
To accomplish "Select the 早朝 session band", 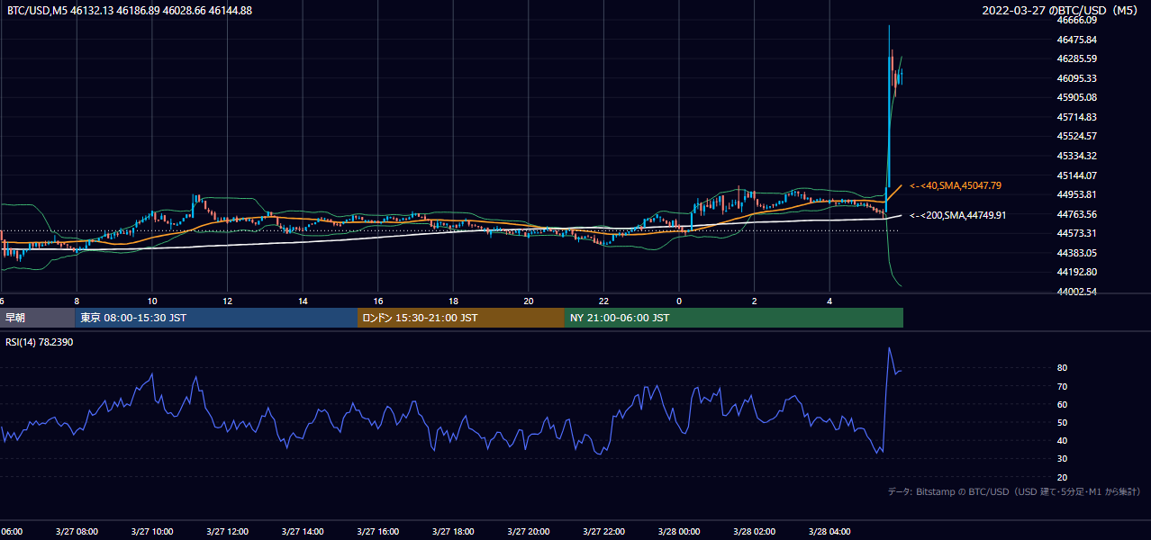I will 37,318.
